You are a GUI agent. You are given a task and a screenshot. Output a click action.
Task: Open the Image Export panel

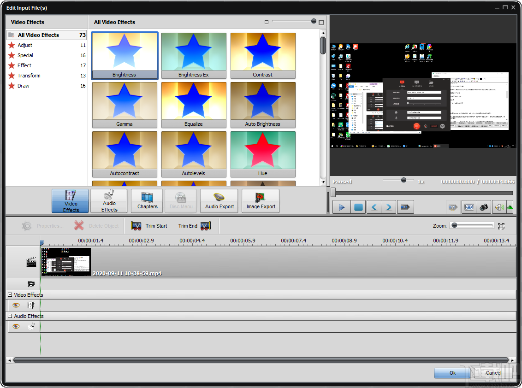click(260, 201)
